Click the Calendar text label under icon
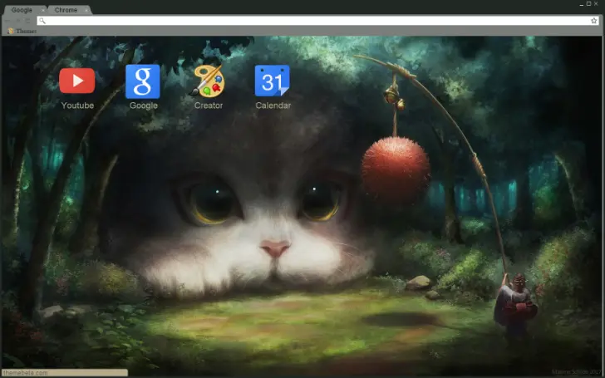Viewport: 605px width, 378px height. coord(273,106)
